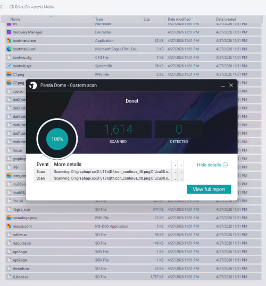Screen dimensions: 266x286
Task: Select resource.so file name
Action: click(x=22, y=243)
